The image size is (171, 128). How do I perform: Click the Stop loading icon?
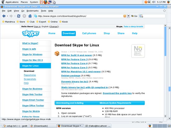pyautogui.click(x=24, y=16)
